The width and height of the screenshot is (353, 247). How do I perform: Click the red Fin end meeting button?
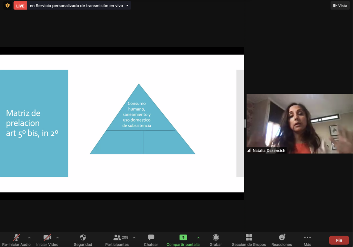coord(339,240)
